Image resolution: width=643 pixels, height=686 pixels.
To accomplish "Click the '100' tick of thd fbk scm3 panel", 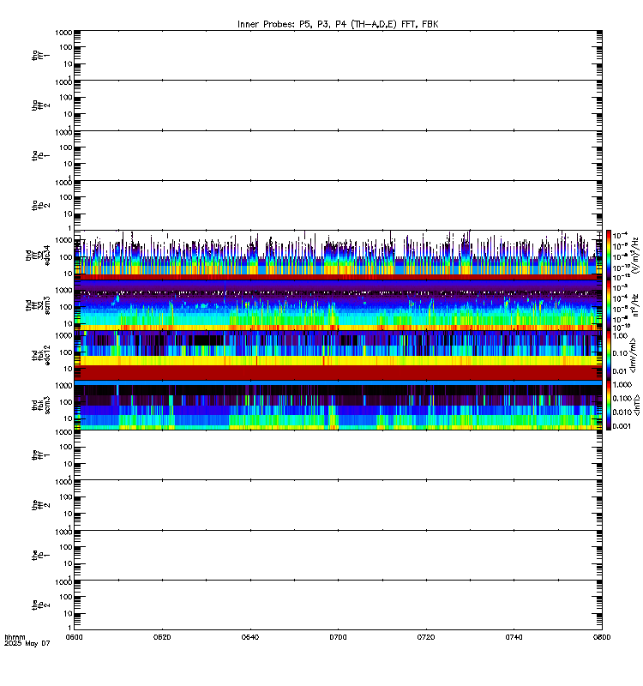I will tap(66, 402).
